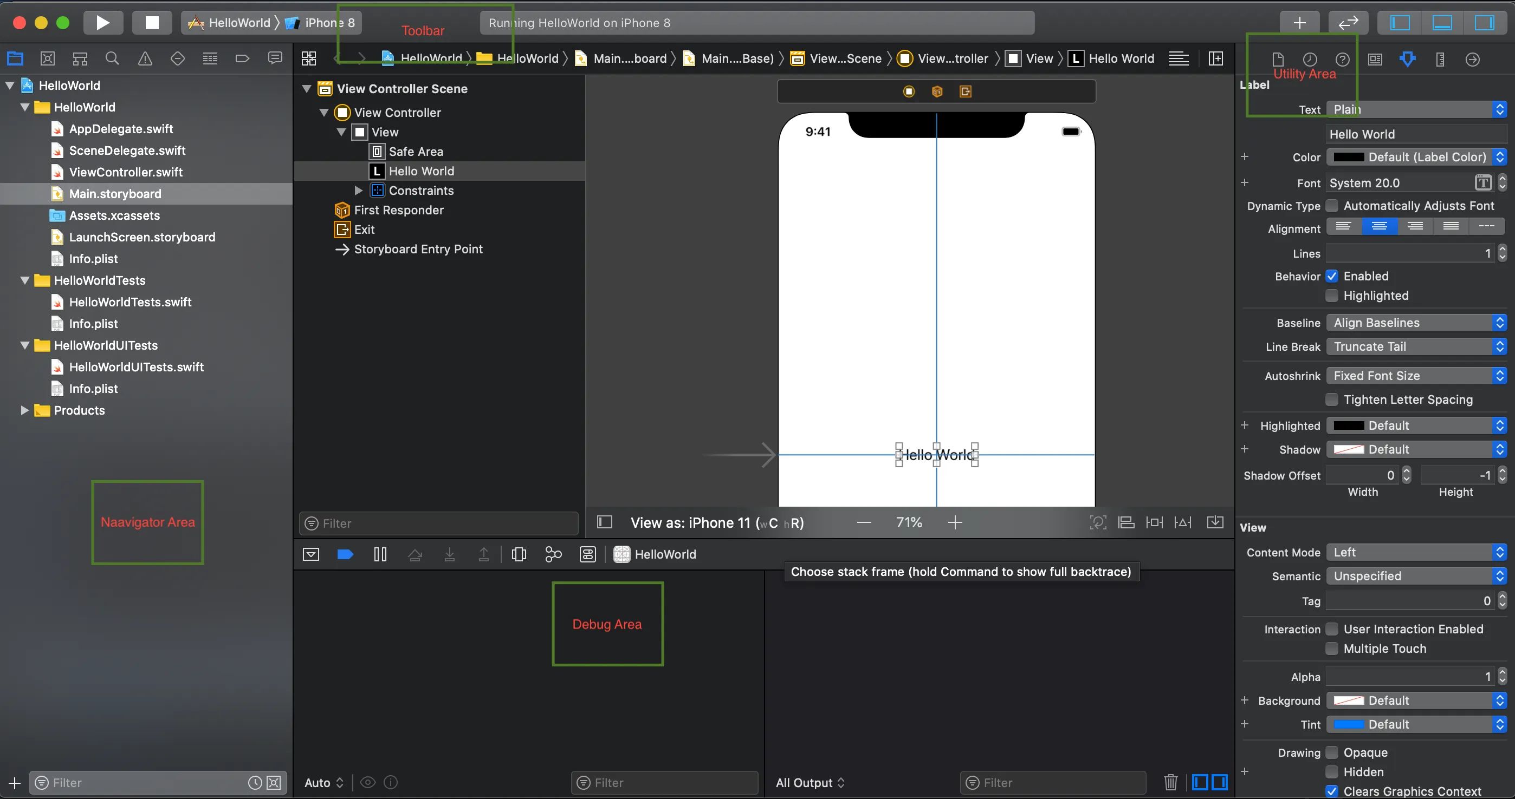Expand the Products folder
The image size is (1515, 799).
tap(24, 410)
